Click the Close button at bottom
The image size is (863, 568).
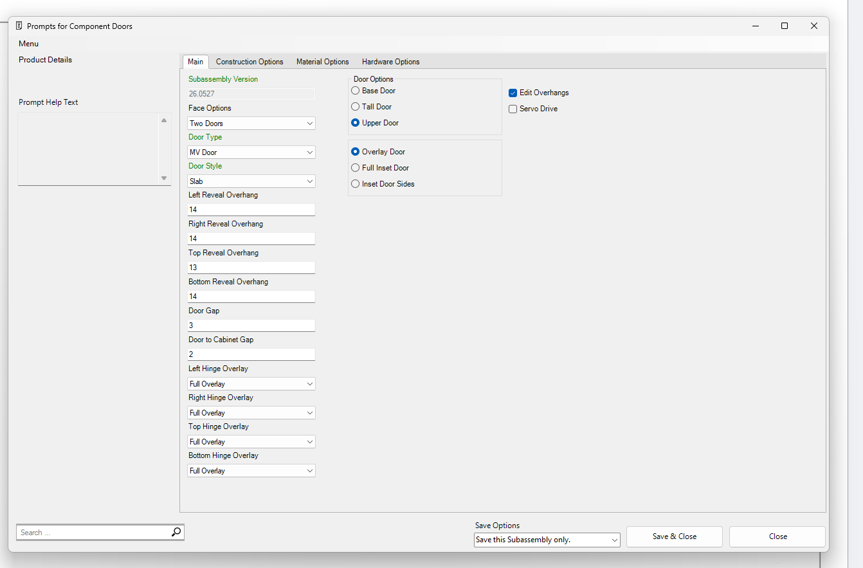coord(777,536)
